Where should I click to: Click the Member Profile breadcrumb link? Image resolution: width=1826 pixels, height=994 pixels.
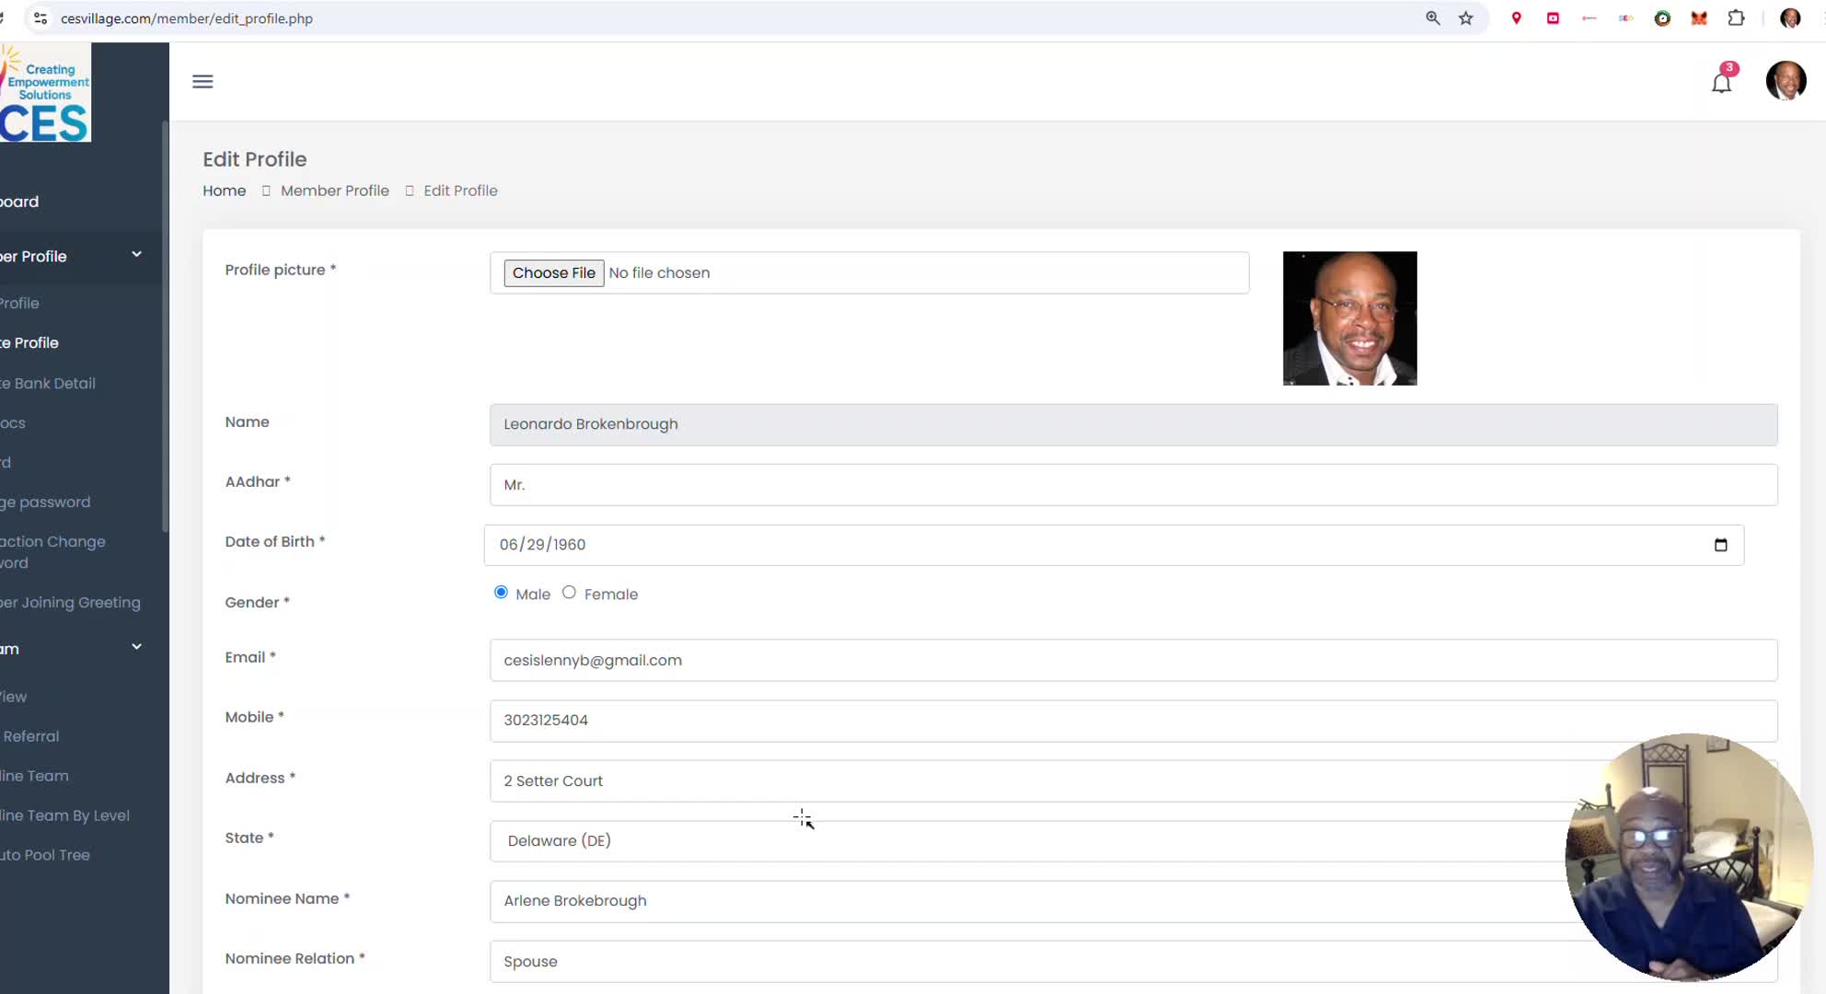tap(335, 191)
